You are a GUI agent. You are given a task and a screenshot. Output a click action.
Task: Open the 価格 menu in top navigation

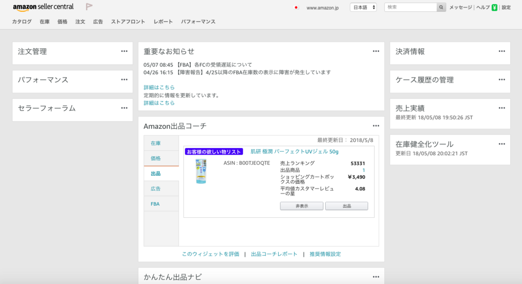coord(62,21)
